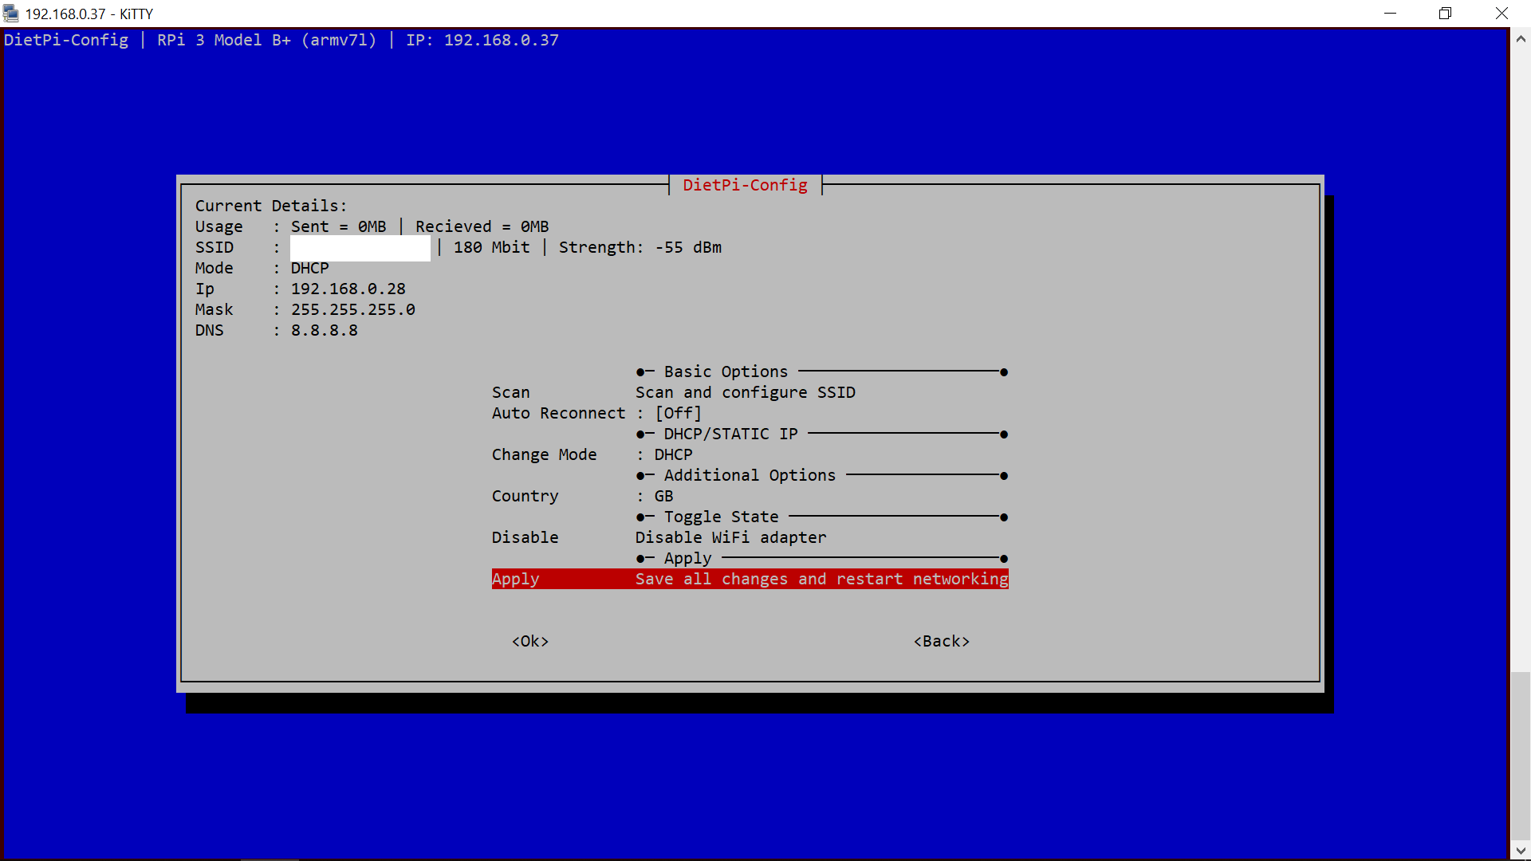Click the Toggle State section header
The image size is (1531, 861).
(720, 517)
